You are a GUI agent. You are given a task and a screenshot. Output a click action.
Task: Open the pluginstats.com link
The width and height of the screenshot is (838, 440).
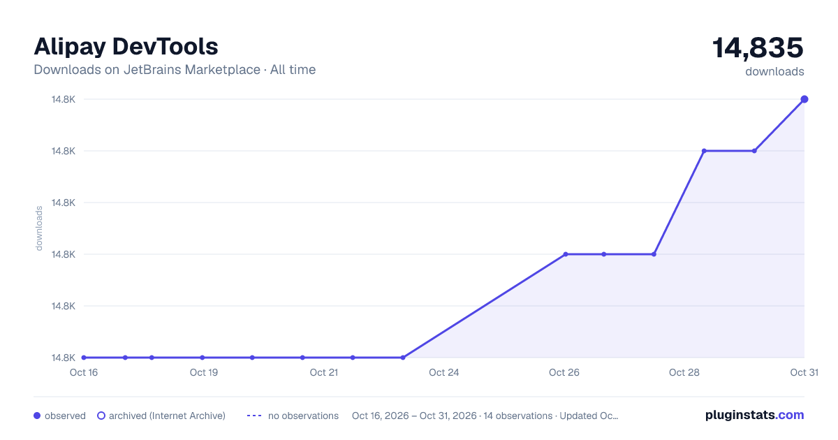click(754, 415)
